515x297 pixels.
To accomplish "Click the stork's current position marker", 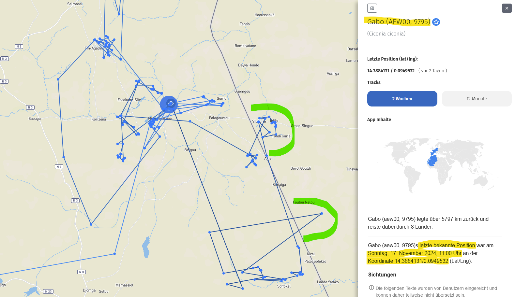I will point(169,104).
